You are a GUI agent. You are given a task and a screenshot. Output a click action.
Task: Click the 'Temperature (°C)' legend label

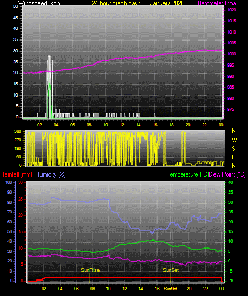tap(187, 174)
